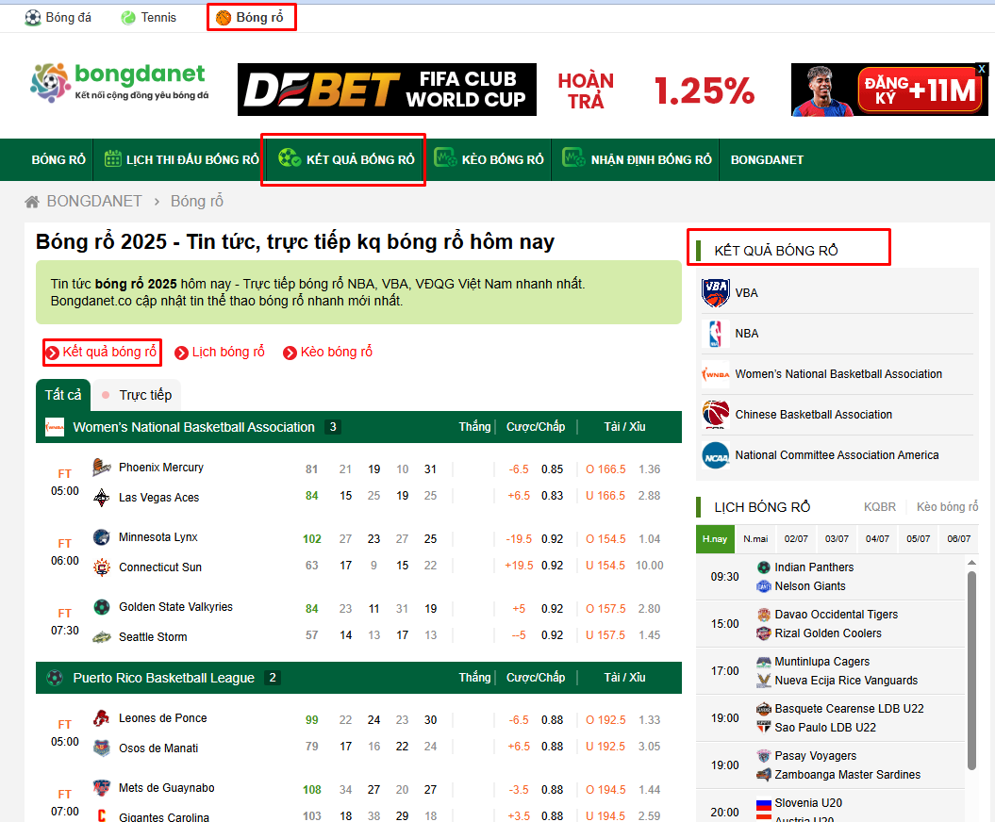Image resolution: width=995 pixels, height=822 pixels.
Task: Click the Chinese Basketball Association logo
Action: [716, 415]
